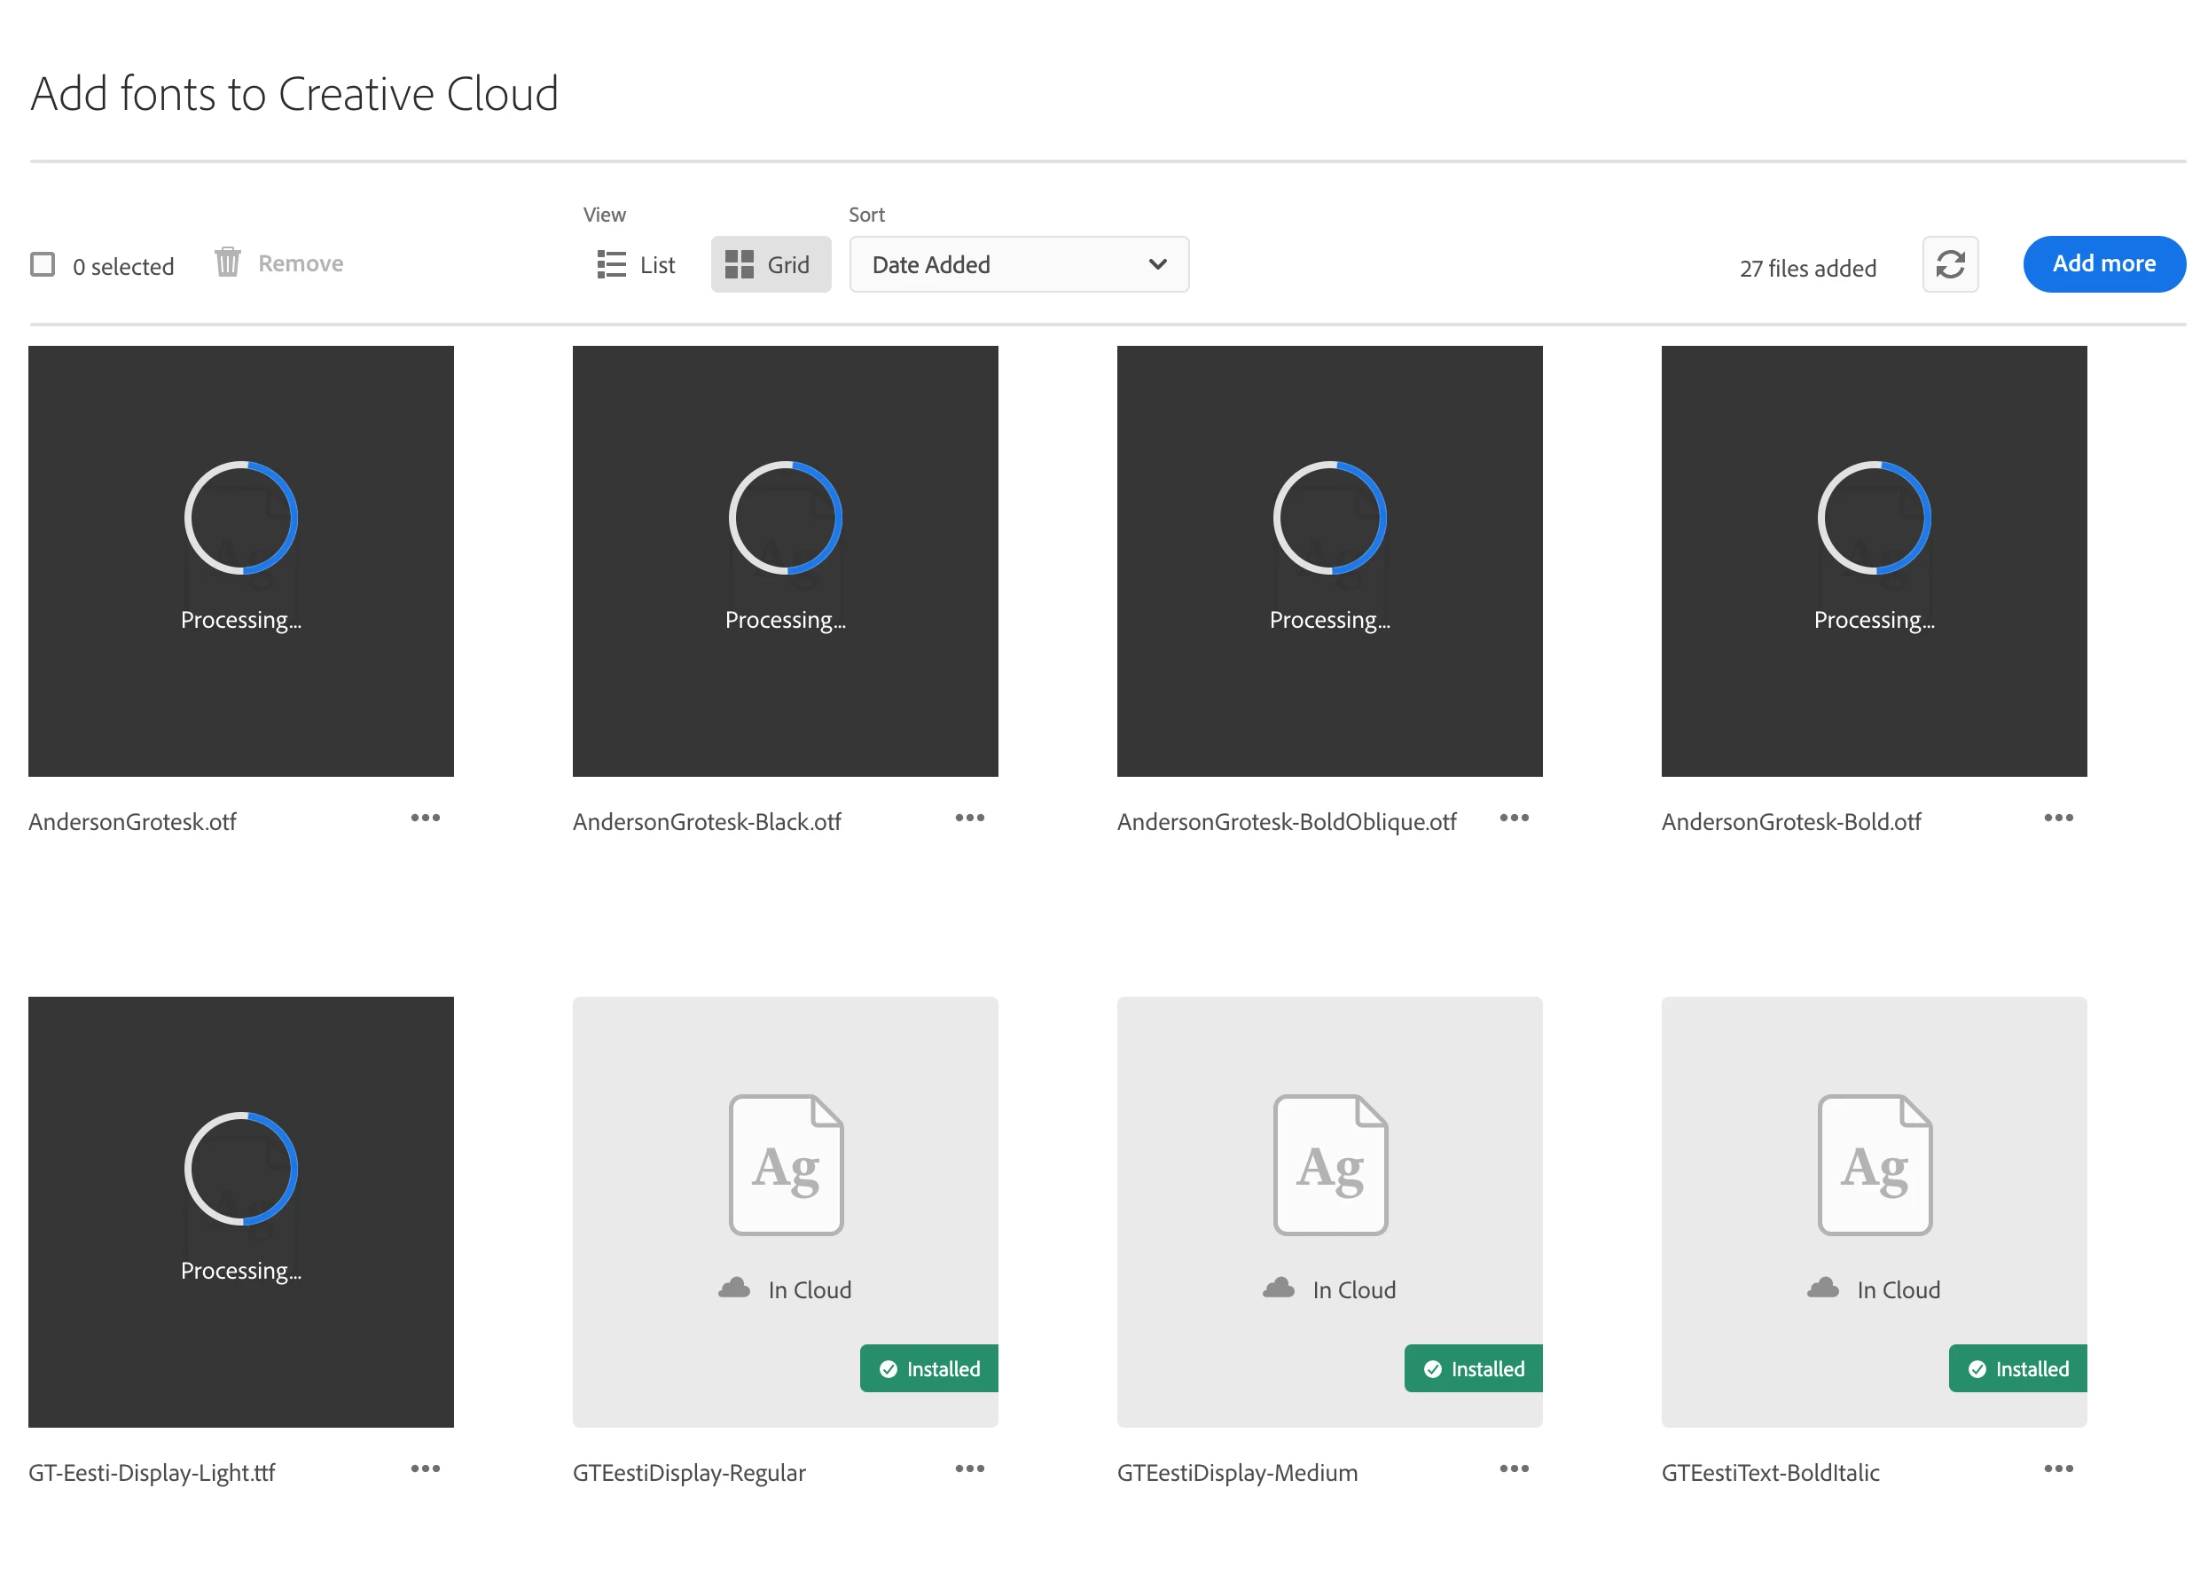
Task: Expand the Date Added sort dropdown
Action: click(x=1018, y=264)
